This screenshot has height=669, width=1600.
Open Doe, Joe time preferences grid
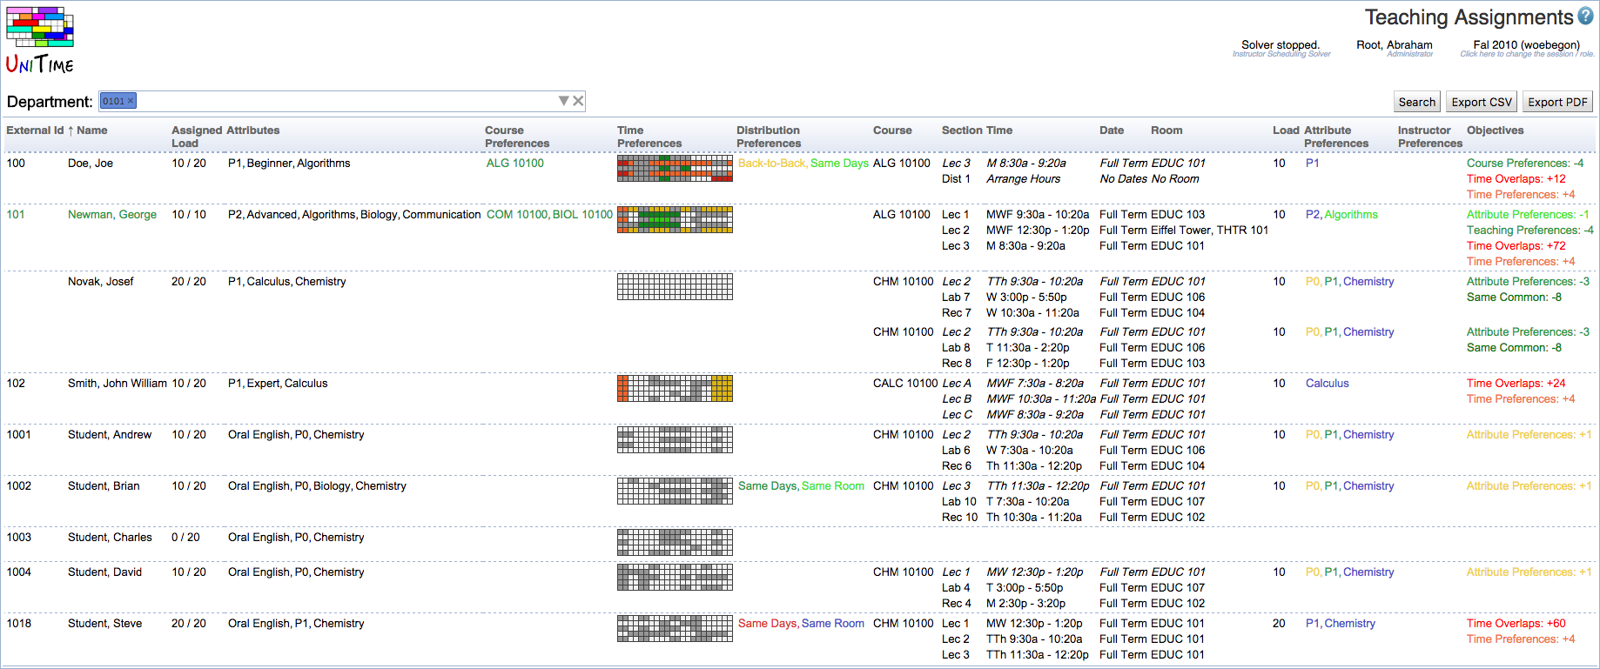pyautogui.click(x=675, y=168)
